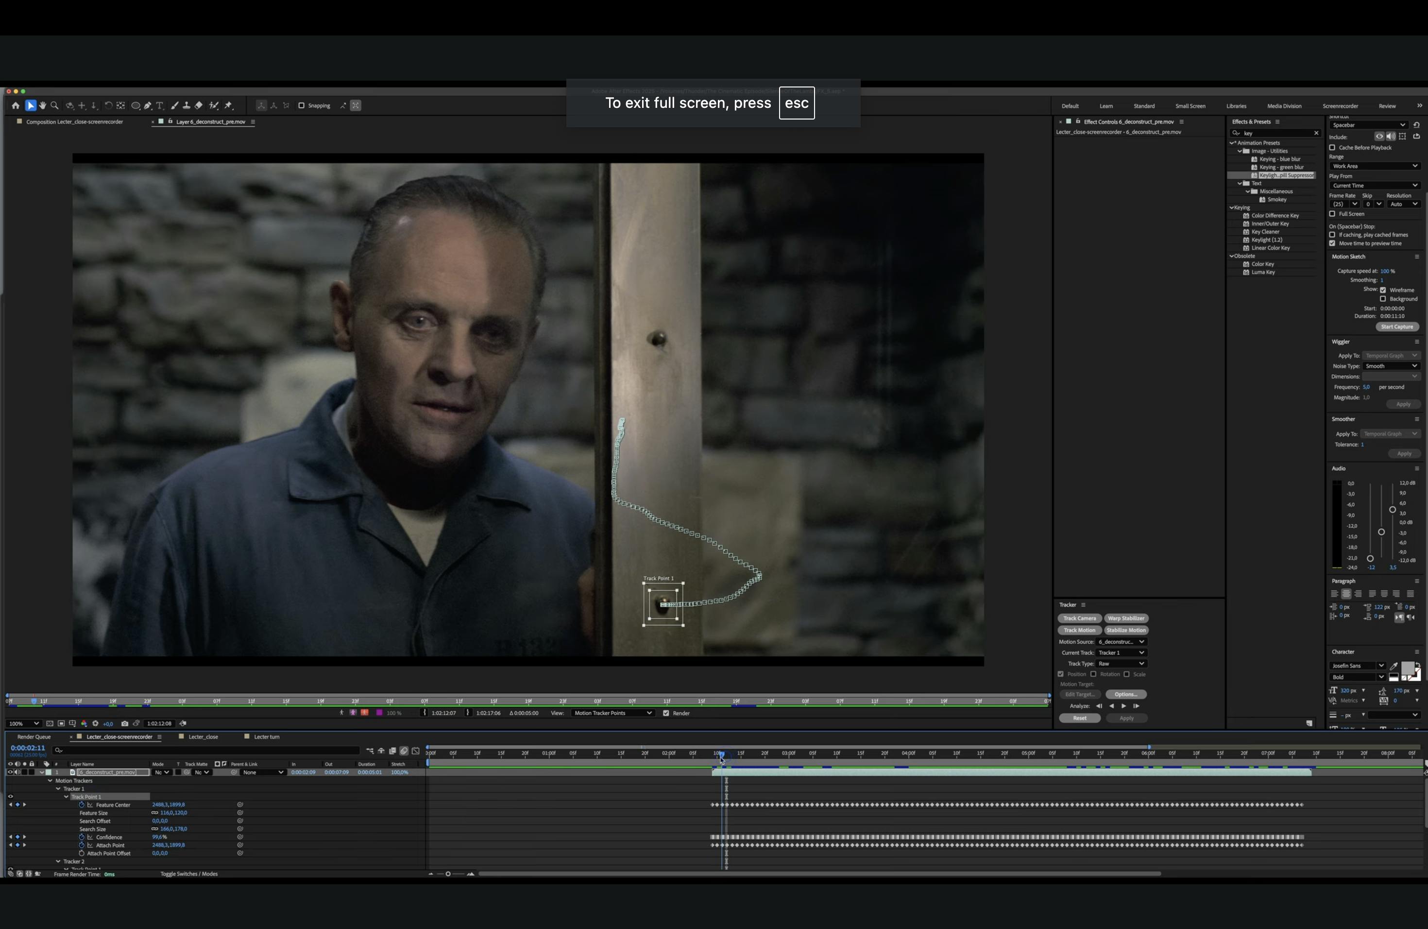Image resolution: width=1428 pixels, height=929 pixels.
Task: Toggle Move time to preview time checkbox
Action: [x=1332, y=243]
